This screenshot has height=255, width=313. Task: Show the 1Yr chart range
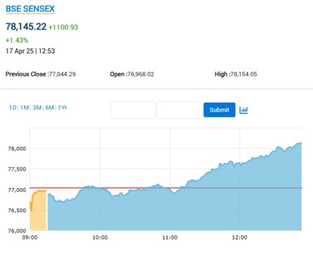pos(63,107)
